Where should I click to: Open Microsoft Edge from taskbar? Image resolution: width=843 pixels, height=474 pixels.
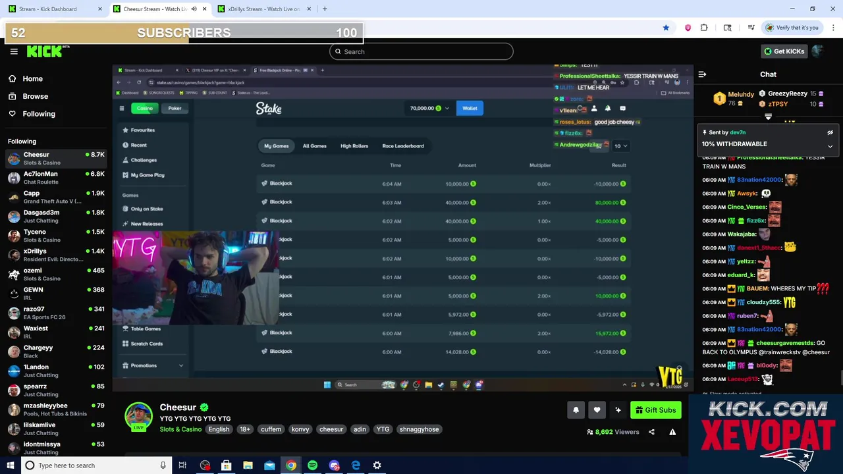pyautogui.click(x=356, y=465)
